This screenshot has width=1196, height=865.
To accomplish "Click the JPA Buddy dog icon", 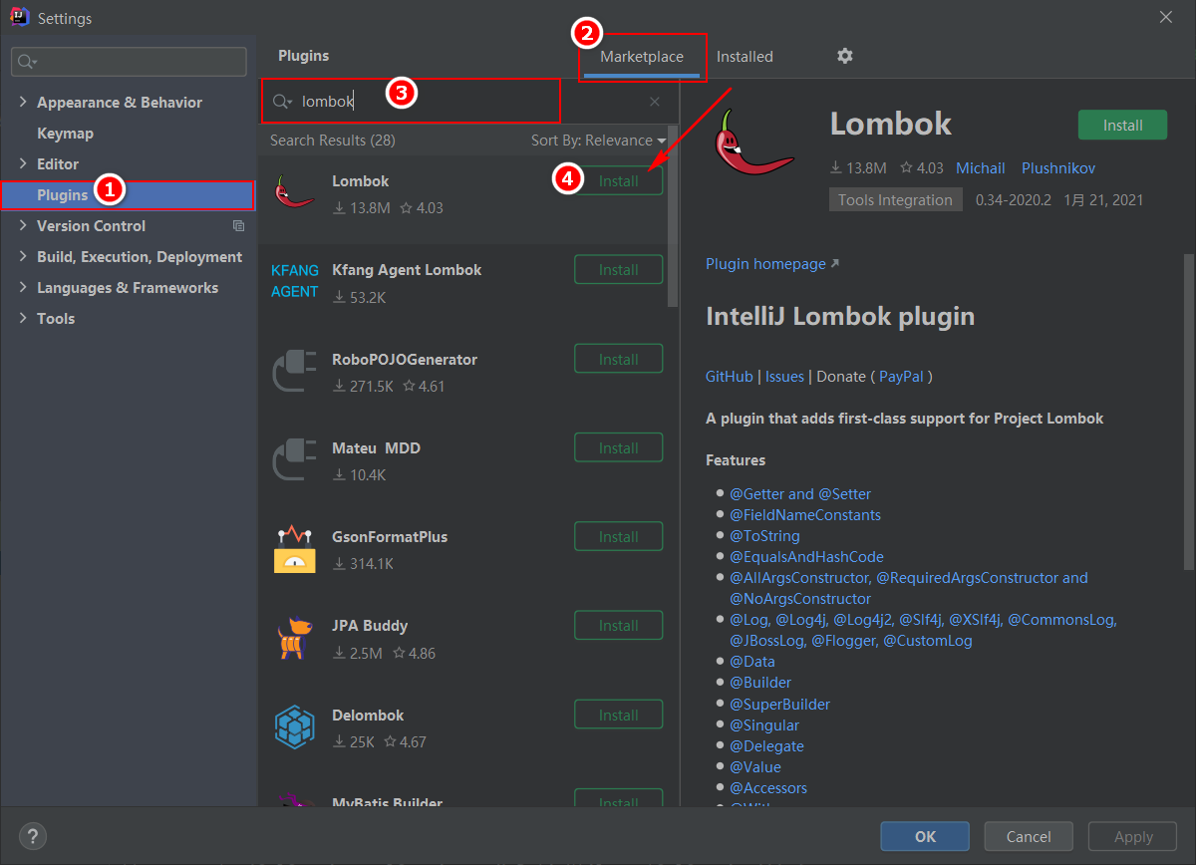I will click(x=294, y=639).
